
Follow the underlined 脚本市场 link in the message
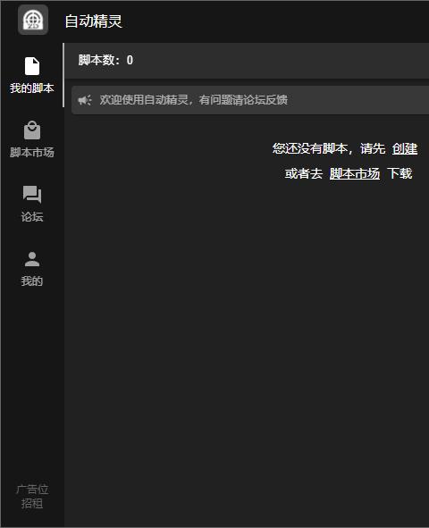[355, 173]
